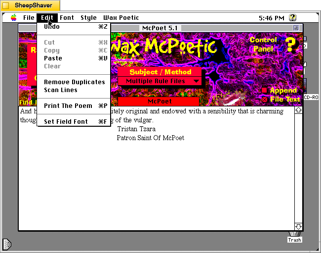The height and width of the screenshot is (253, 321).
Task: Click the SheepShaver window title tab
Action: 30,5
